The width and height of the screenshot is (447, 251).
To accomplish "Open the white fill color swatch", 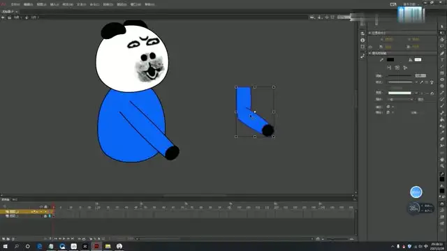I will 418,60.
